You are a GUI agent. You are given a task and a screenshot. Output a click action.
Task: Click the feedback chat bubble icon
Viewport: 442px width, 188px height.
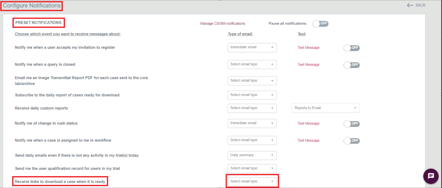[431, 176]
